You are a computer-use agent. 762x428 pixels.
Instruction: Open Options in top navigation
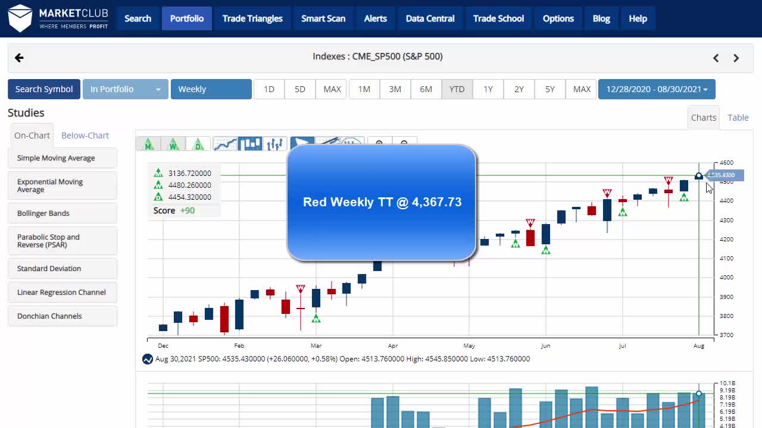coord(558,18)
